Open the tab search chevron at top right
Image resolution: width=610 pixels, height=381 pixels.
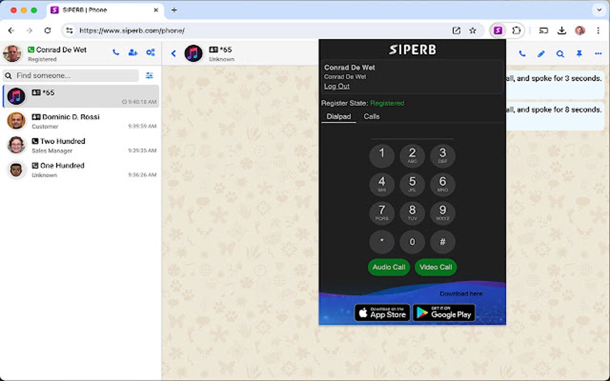[599, 10]
